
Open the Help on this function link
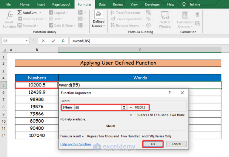[76, 144]
